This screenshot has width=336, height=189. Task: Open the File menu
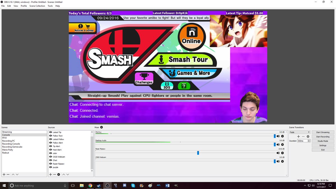point(3,6)
